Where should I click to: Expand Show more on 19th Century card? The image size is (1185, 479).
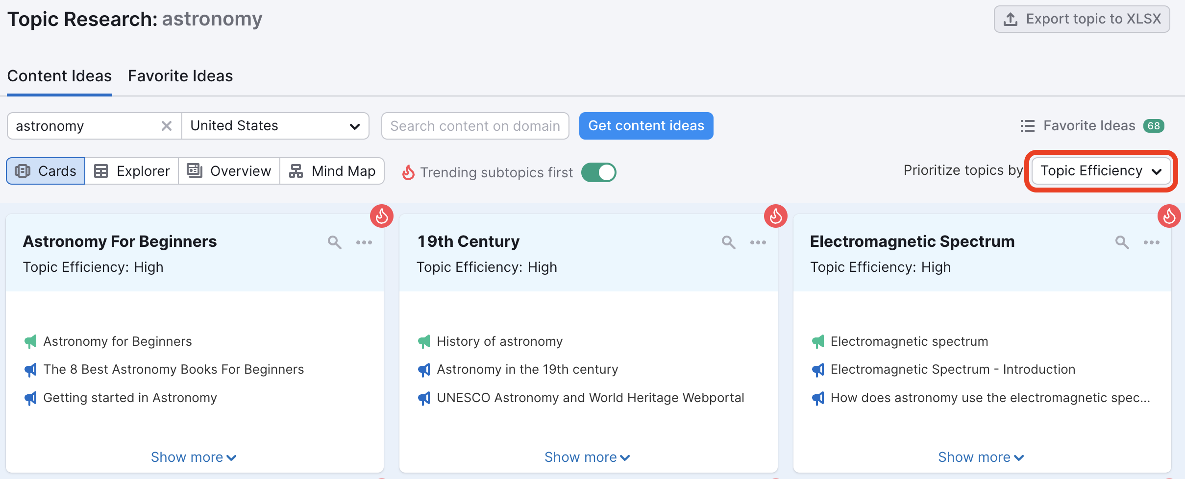(587, 457)
